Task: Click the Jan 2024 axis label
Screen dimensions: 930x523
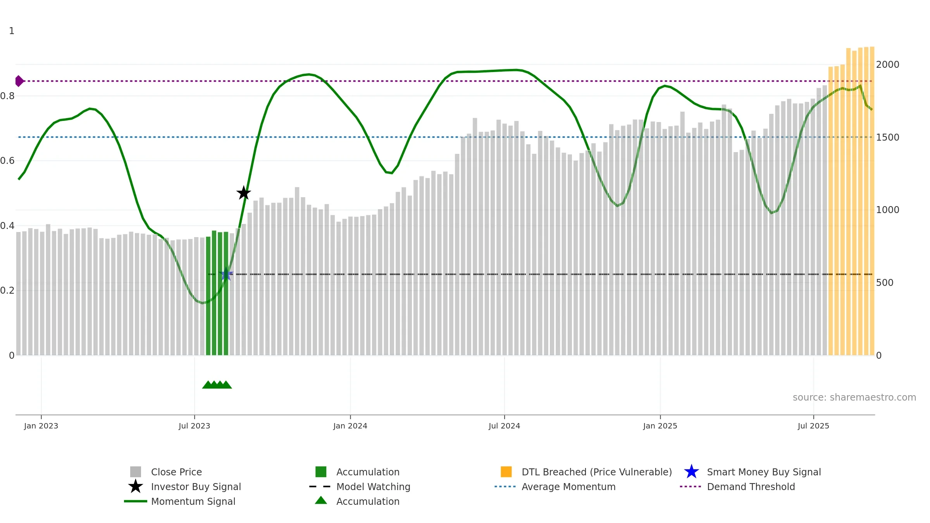Action: [350, 426]
